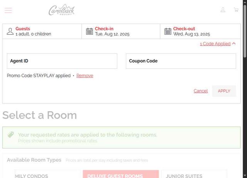This screenshot has width=247, height=178.
Task: Select the Junior Suites tab
Action: 194,175
